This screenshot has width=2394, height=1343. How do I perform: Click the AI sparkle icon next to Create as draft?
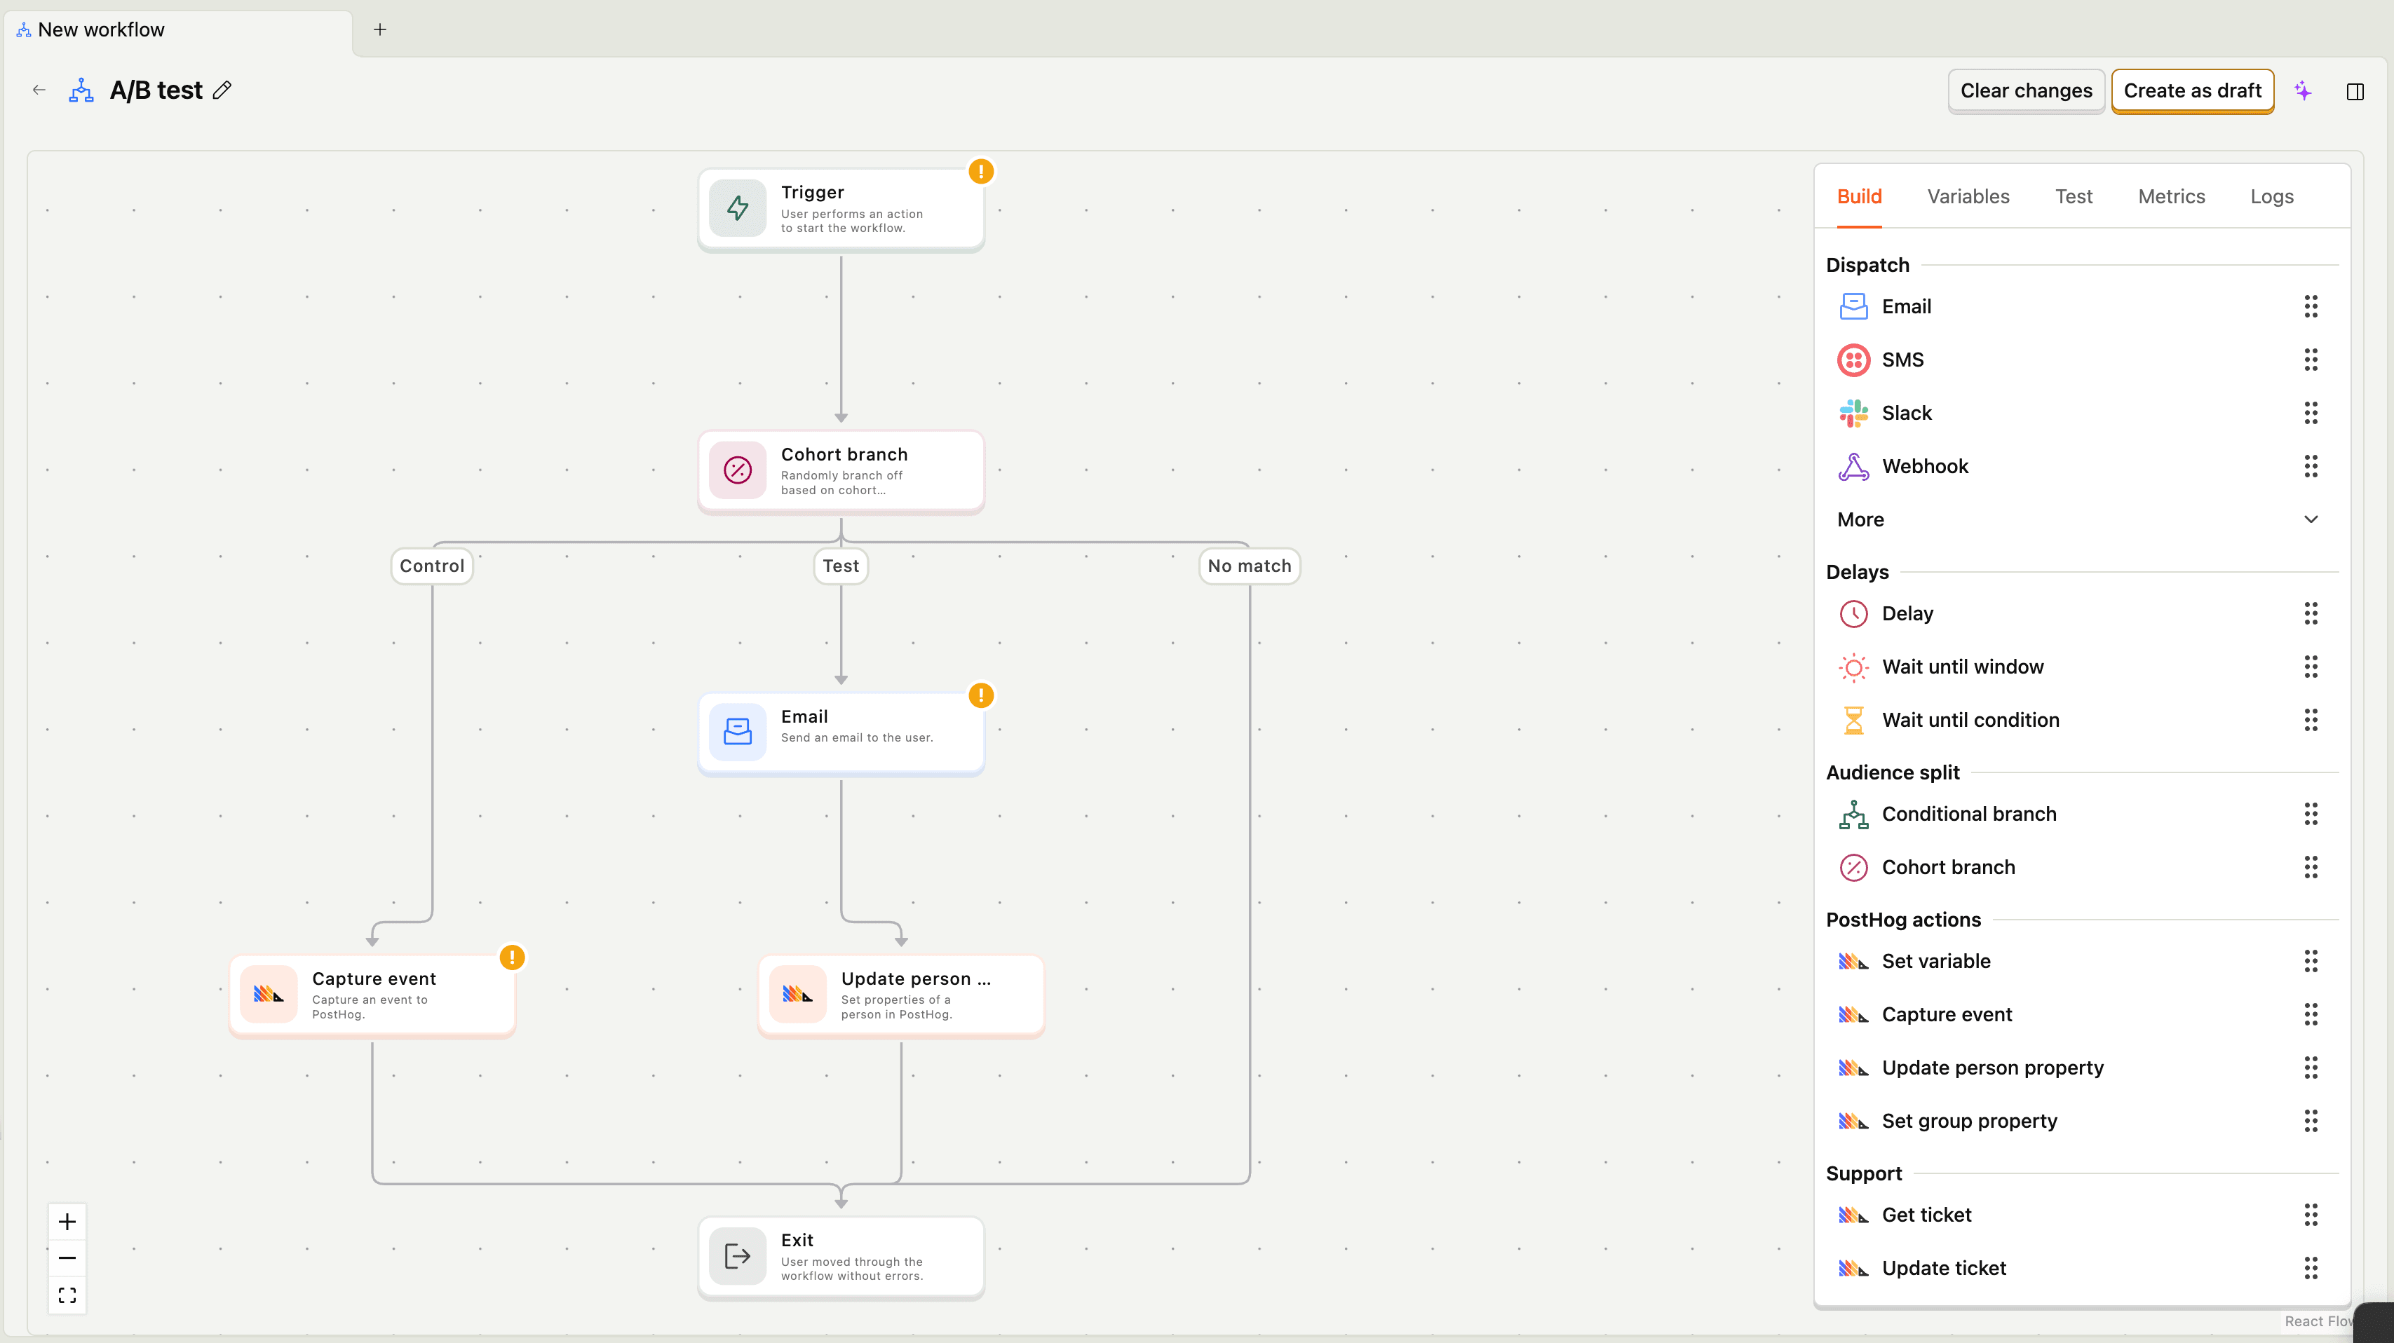pos(2303,90)
